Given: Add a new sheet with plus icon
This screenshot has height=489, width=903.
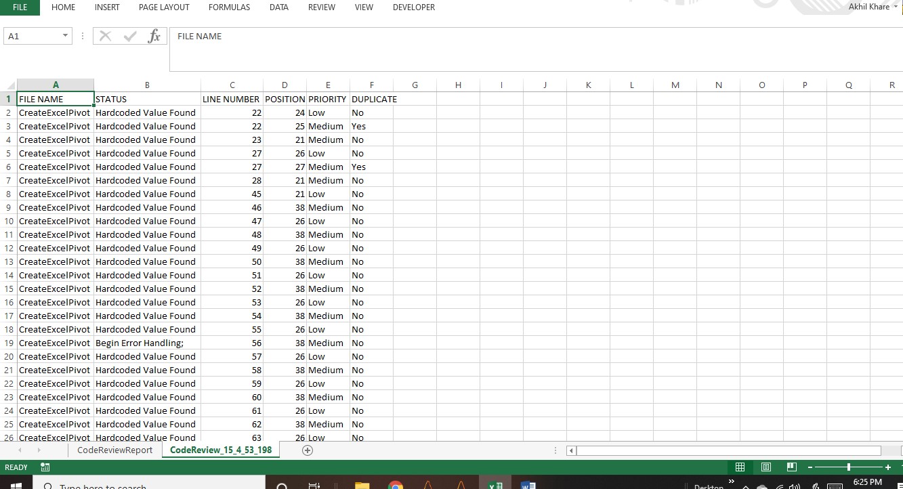Looking at the screenshot, I should tap(308, 450).
